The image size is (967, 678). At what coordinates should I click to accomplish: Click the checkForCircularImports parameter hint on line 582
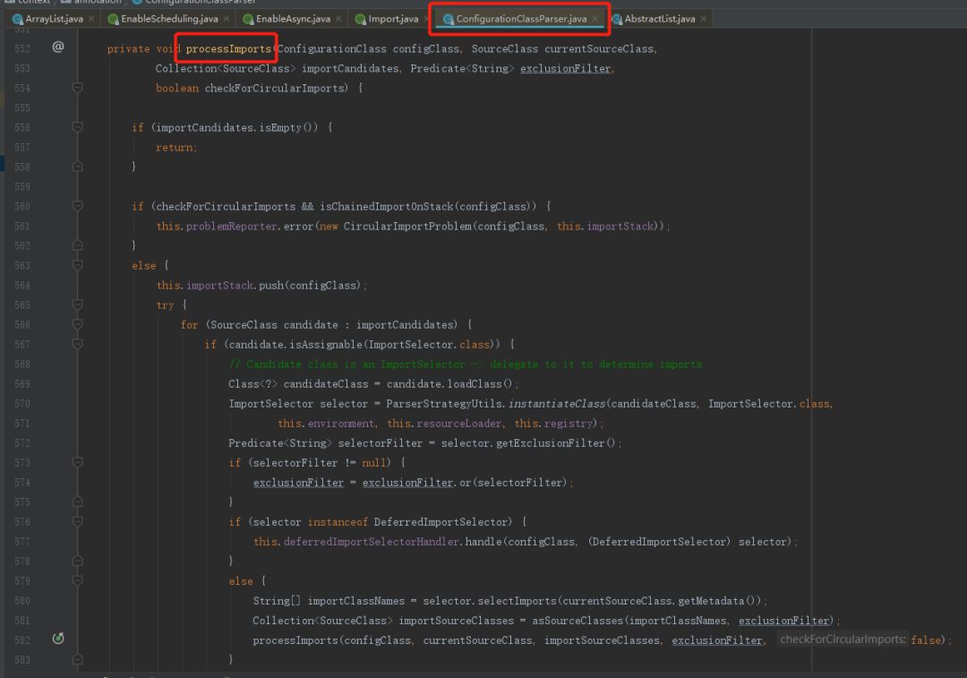pyautogui.click(x=843, y=639)
